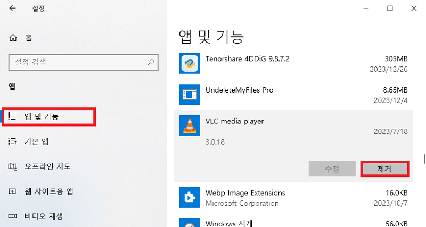Viewport: 426px width, 227px height.
Task: Click the Windows 시계 clock icon
Action: [x=190, y=223]
